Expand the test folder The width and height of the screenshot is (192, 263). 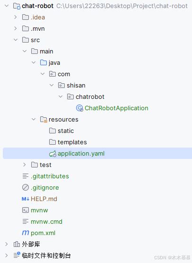25,165
